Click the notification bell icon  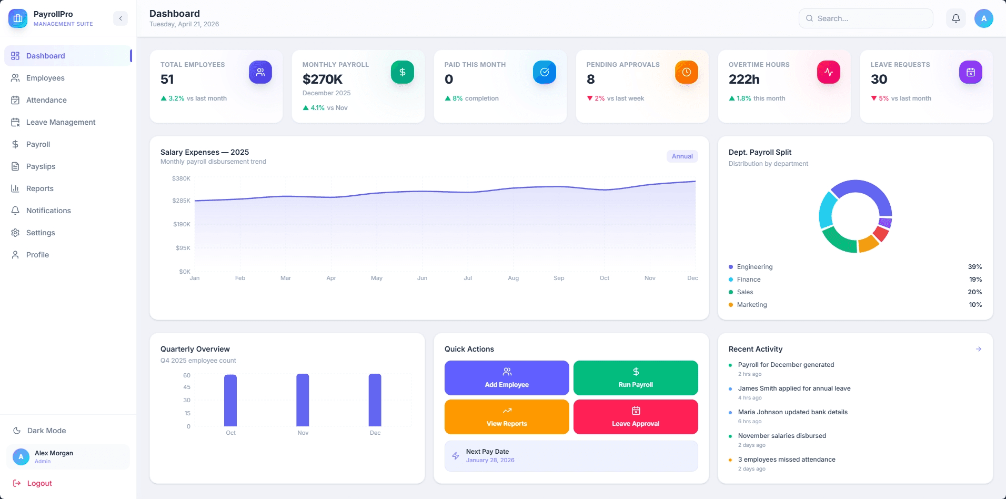tap(956, 18)
